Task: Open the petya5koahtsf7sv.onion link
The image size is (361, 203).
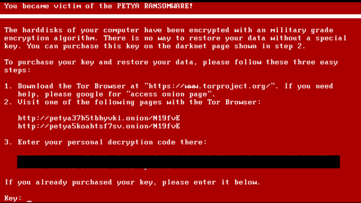Action: tap(99, 127)
